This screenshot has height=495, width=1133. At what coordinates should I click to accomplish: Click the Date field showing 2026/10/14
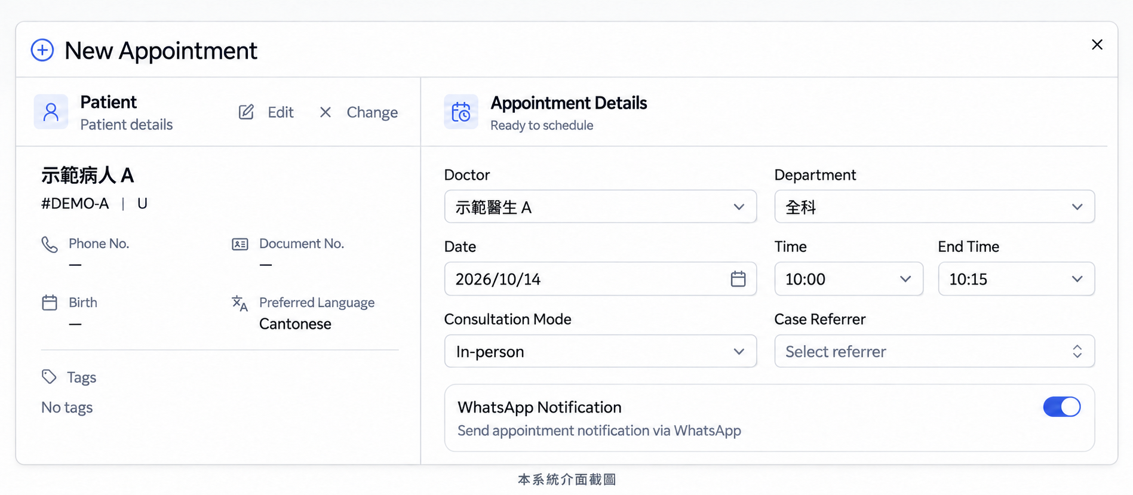coord(600,279)
